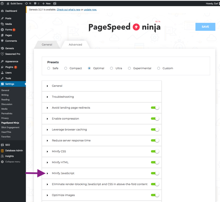Viewport: 220px width, 202px height.
Task: Click the Database Admin icon
Action: [2, 151]
